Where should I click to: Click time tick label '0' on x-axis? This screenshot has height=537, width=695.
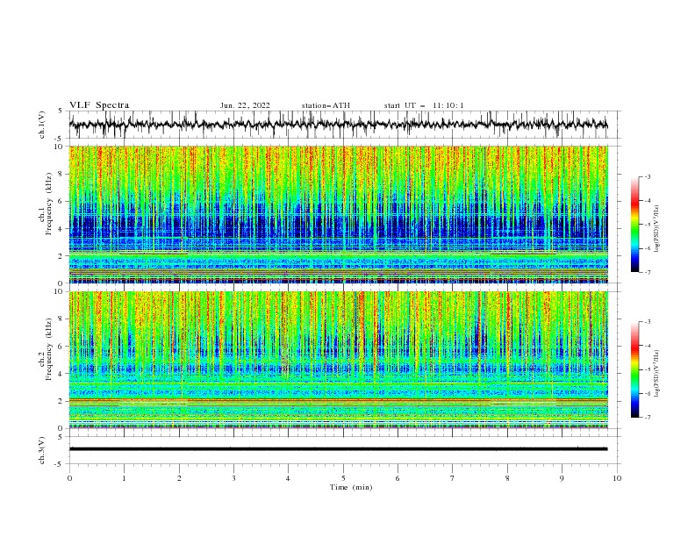69,478
